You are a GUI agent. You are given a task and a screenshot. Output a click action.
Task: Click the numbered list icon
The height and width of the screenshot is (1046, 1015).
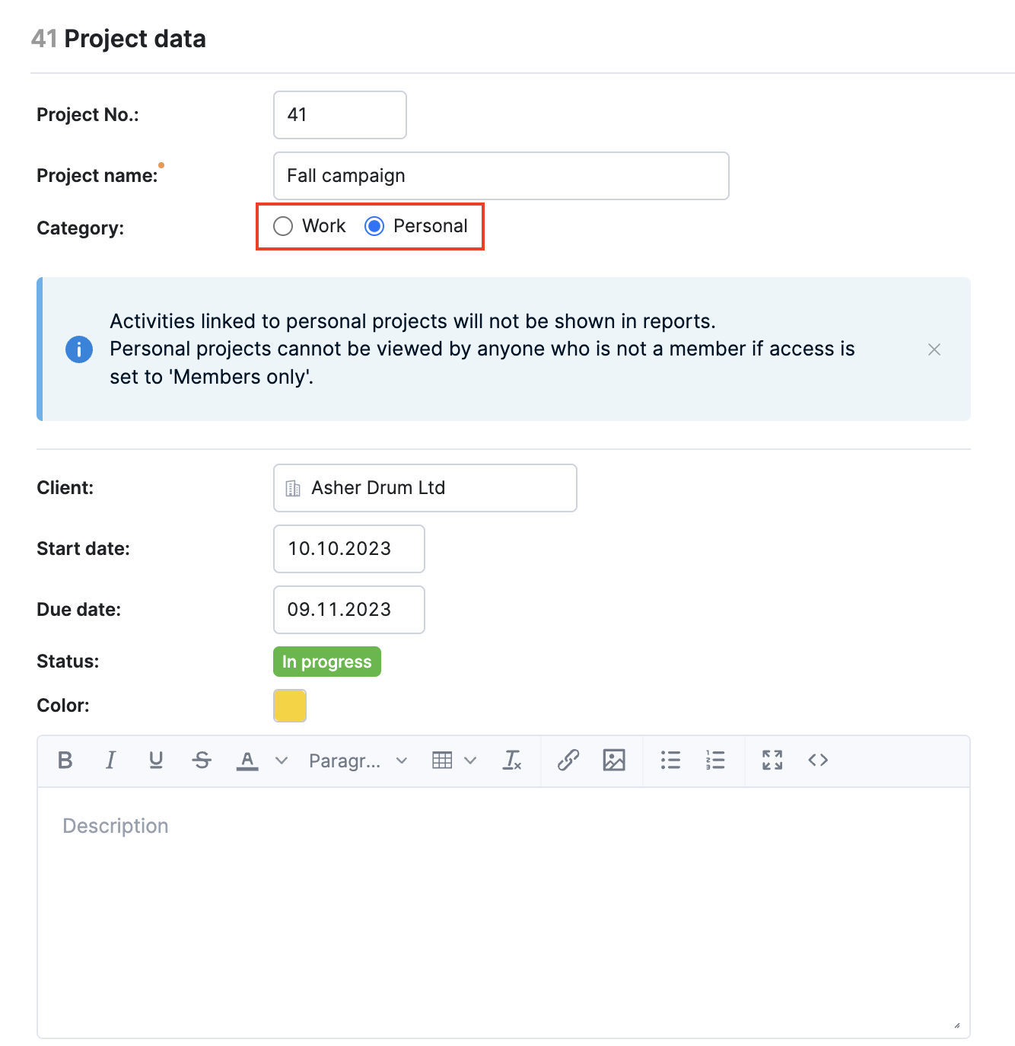pyautogui.click(x=714, y=760)
